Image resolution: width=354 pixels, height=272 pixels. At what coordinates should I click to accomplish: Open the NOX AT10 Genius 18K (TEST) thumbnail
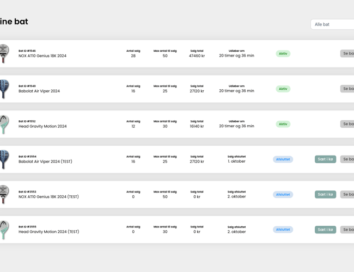pos(4,195)
